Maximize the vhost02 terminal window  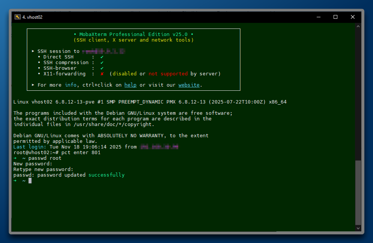pyautogui.click(x=335, y=17)
